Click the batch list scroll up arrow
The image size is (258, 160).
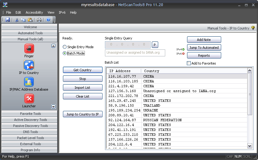point(249,71)
